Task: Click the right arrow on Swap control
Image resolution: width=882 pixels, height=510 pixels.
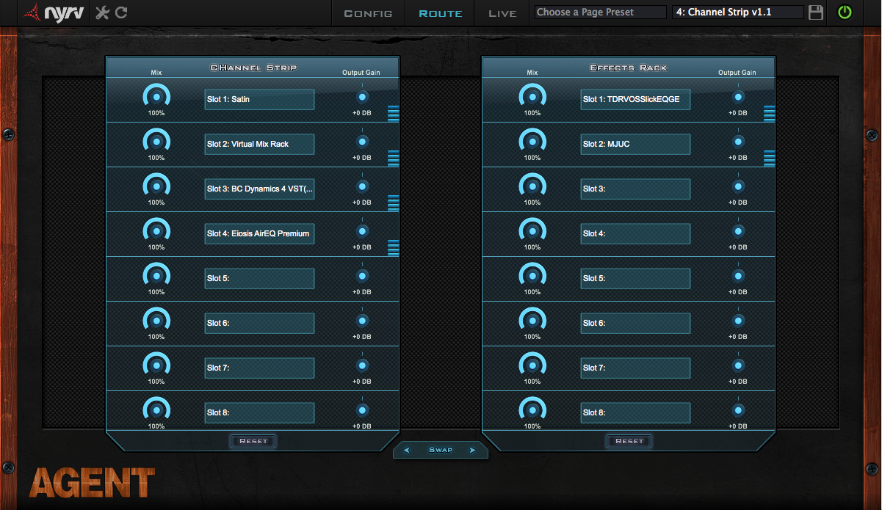Action: point(472,450)
